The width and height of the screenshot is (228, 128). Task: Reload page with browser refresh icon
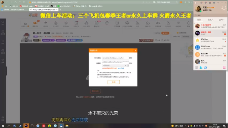[15, 2]
